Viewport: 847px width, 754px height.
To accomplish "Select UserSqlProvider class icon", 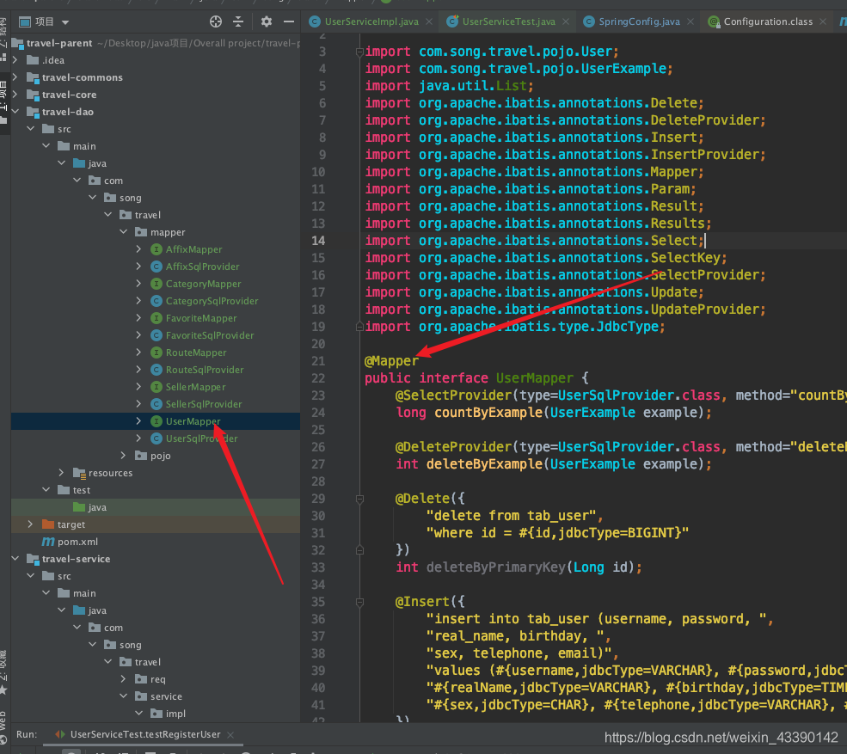I will coord(157,438).
